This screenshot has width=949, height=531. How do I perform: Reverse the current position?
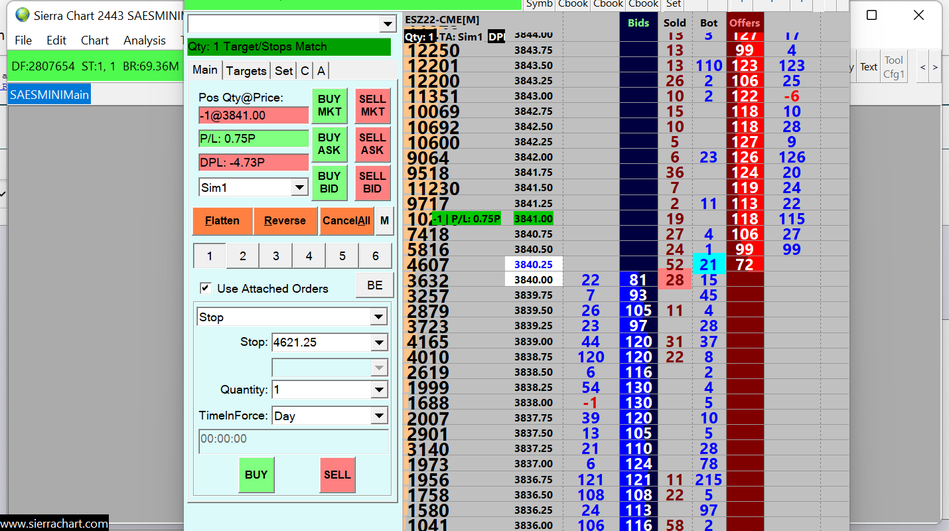(x=285, y=221)
